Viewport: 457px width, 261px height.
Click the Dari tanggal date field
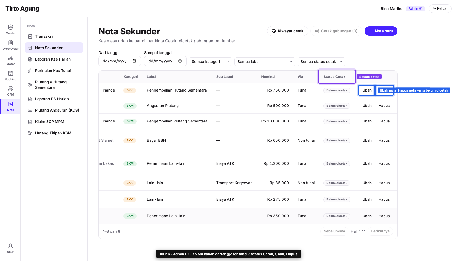click(120, 61)
